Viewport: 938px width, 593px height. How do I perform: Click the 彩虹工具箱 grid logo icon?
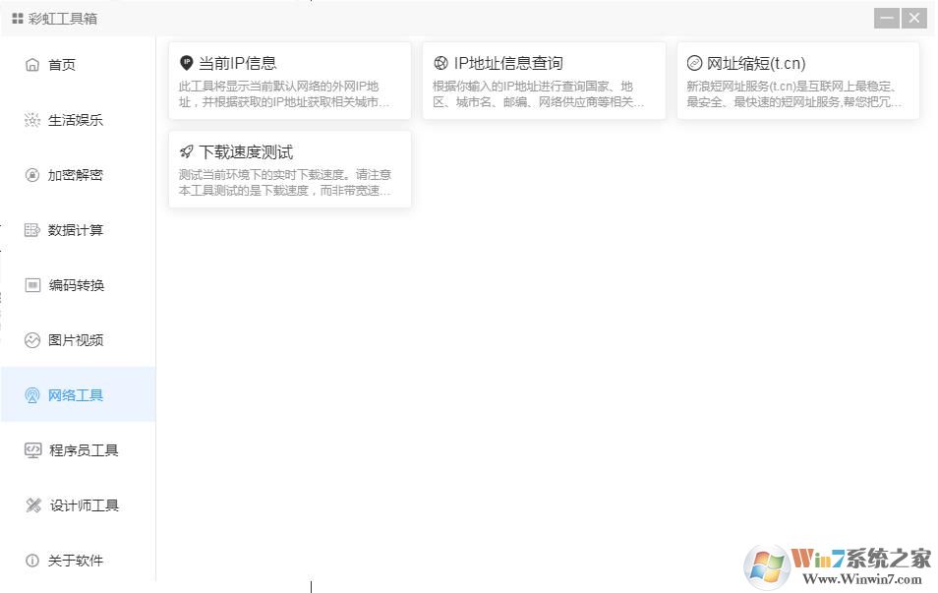[19, 18]
